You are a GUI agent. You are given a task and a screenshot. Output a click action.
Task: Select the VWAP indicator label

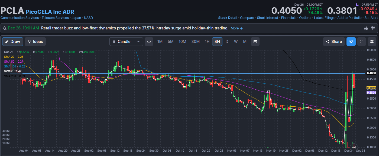click(x=13, y=71)
